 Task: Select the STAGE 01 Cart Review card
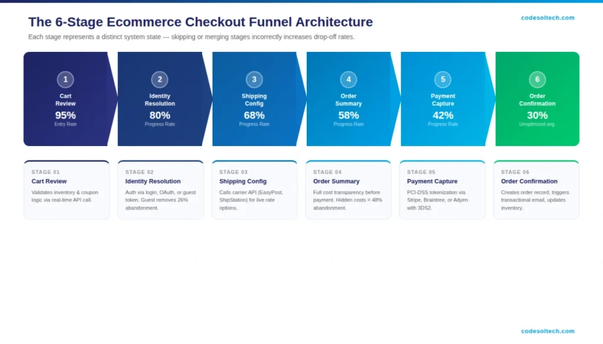(x=67, y=188)
